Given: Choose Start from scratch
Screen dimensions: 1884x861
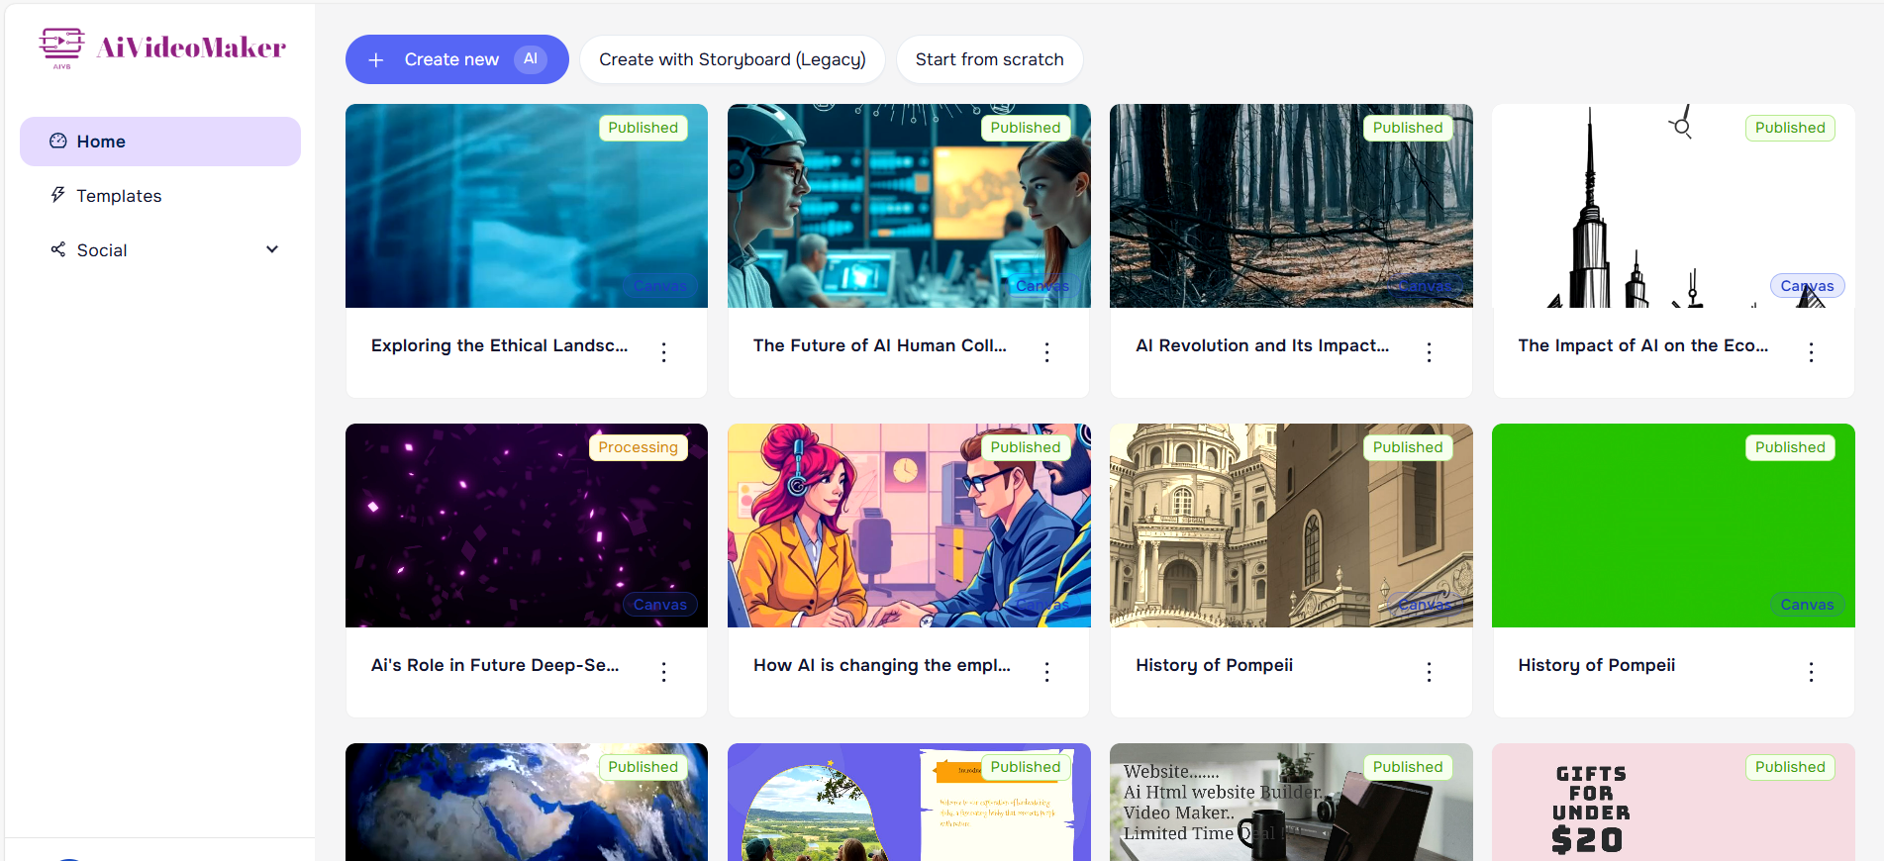Looking at the screenshot, I should [x=989, y=59].
